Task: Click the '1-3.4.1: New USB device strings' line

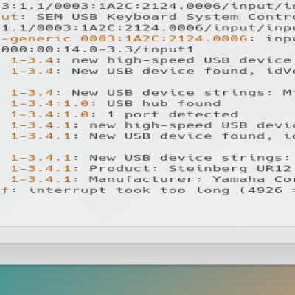Action: pyautogui.click(x=153, y=158)
